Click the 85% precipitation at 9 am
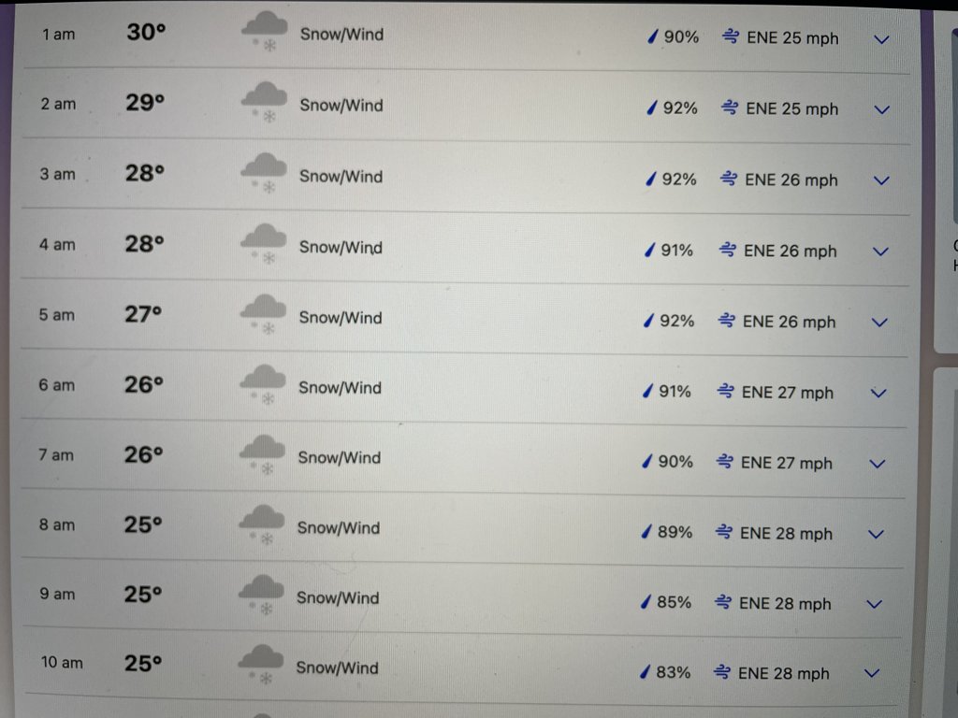Screen dimensions: 958x718 tap(674, 603)
